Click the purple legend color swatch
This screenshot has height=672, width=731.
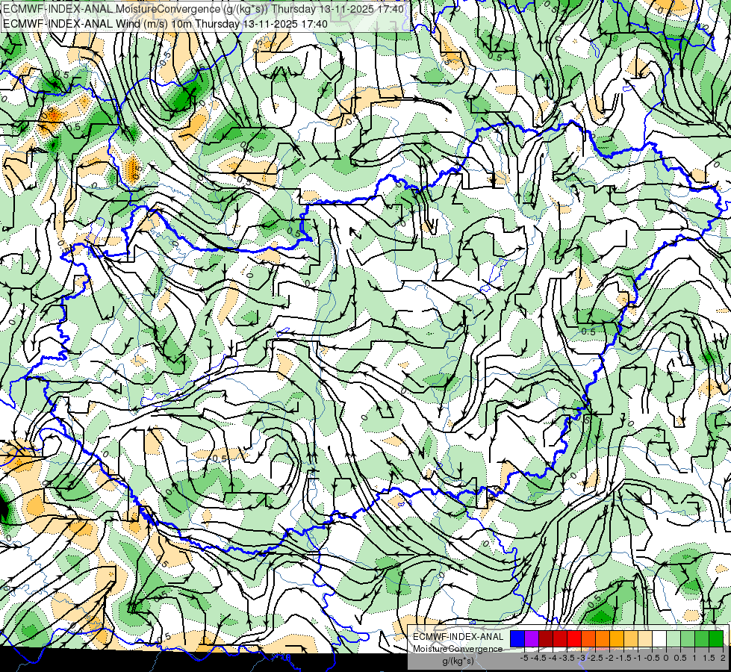pyautogui.click(x=532, y=639)
